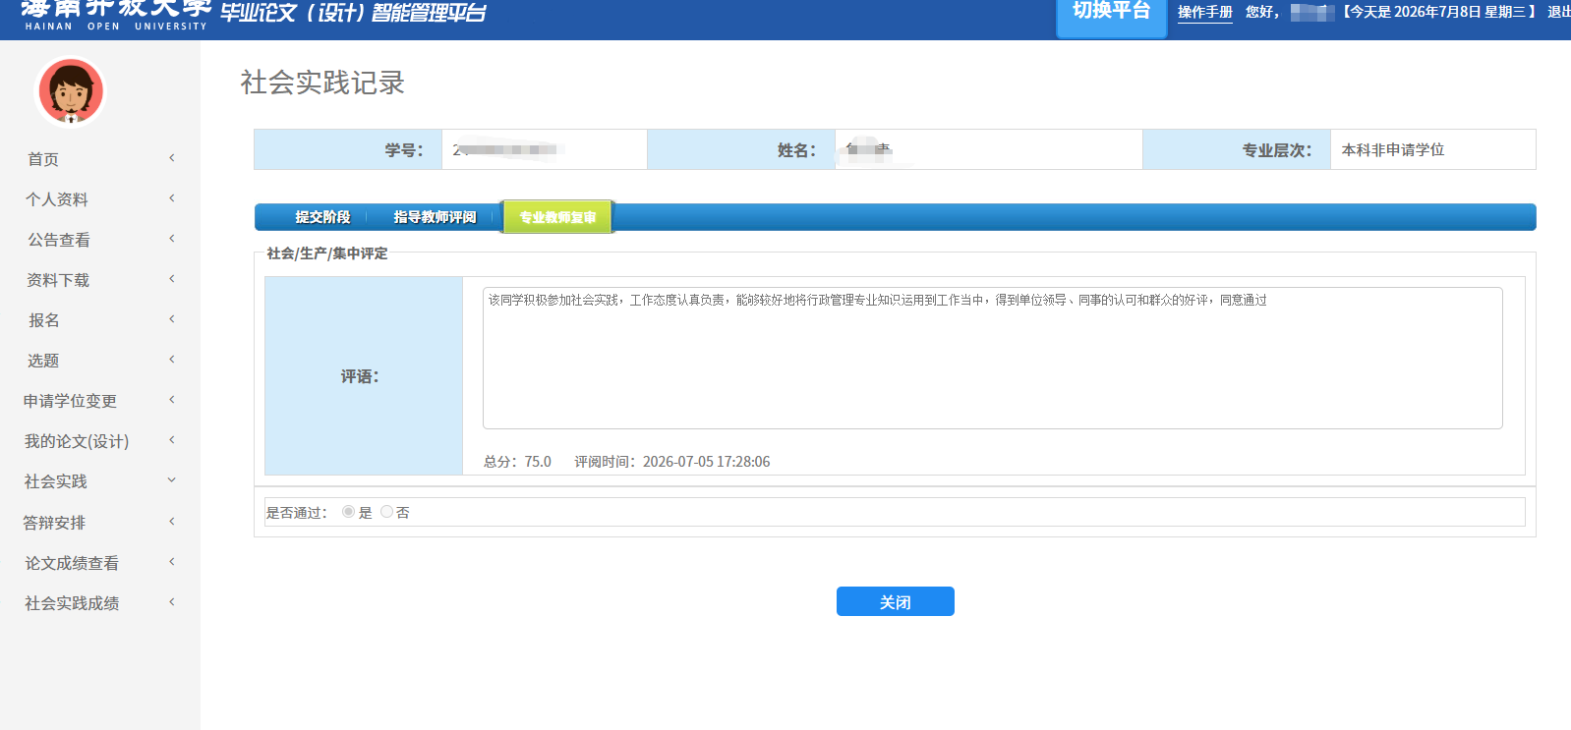The height and width of the screenshot is (730, 1571).
Task: Click the 学号 value field
Action: click(x=544, y=149)
